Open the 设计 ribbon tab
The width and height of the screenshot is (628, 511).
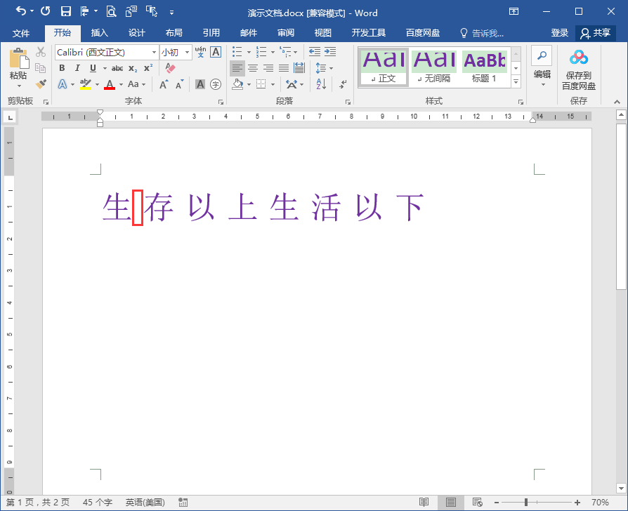coord(136,32)
